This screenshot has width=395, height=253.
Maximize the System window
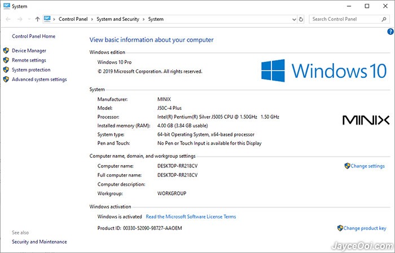click(367, 6)
